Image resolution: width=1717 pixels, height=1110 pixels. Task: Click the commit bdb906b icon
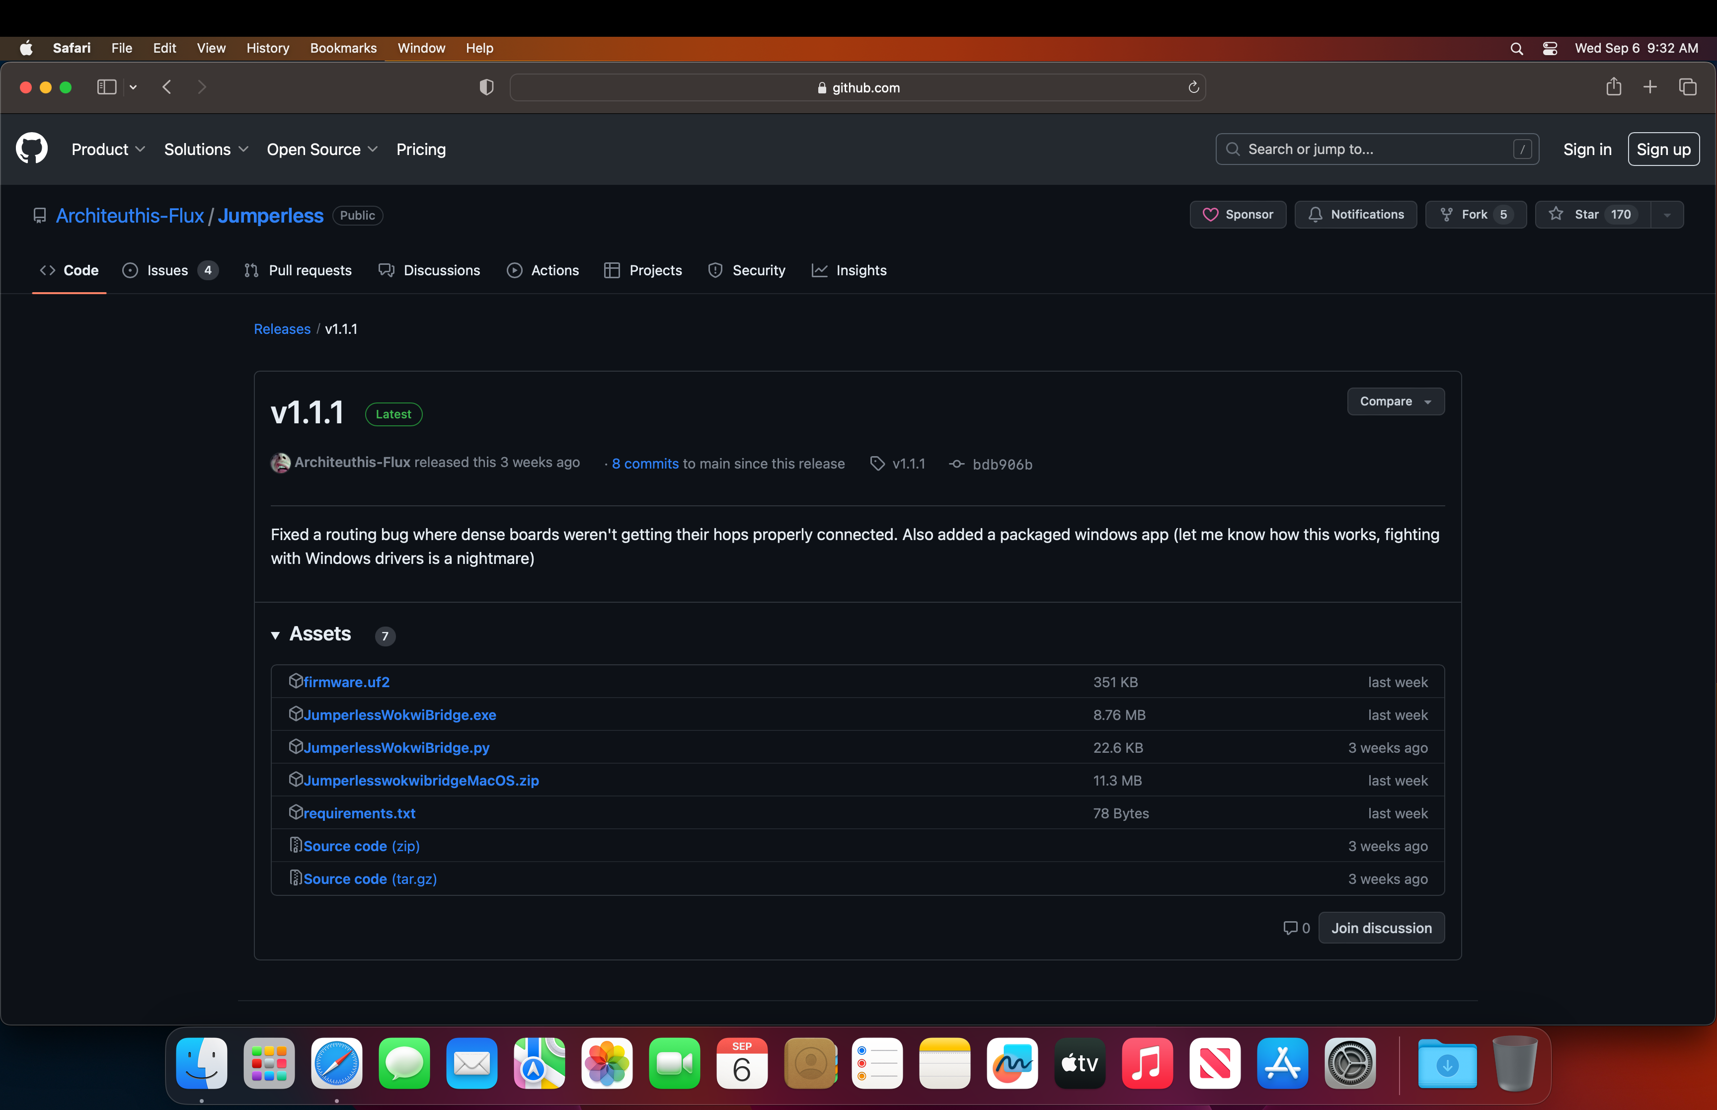[957, 464]
